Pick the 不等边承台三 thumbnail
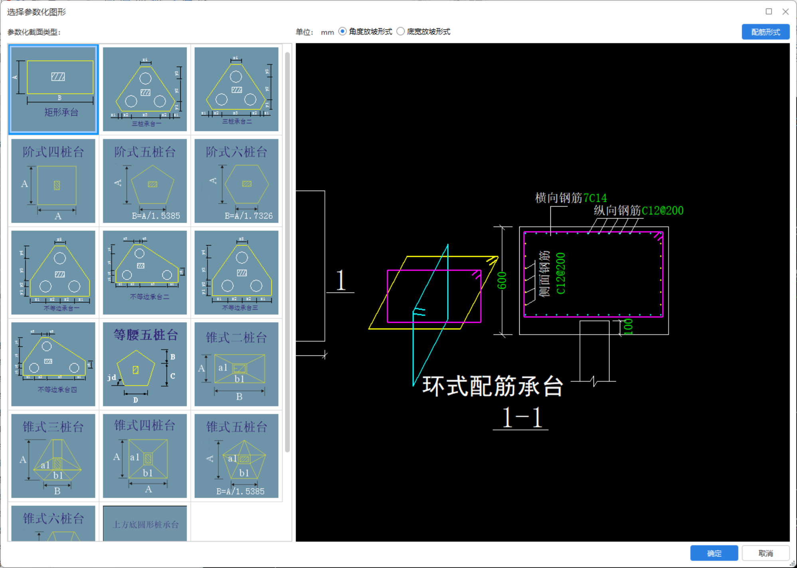Image resolution: width=797 pixels, height=568 pixels. 236,272
